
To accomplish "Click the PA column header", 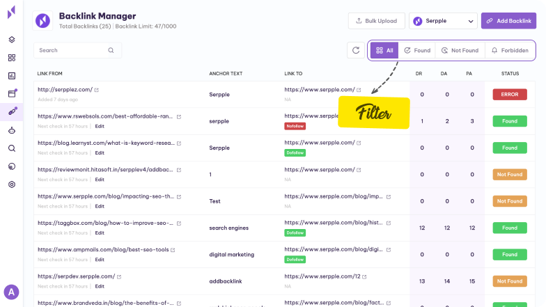I will (x=469, y=74).
